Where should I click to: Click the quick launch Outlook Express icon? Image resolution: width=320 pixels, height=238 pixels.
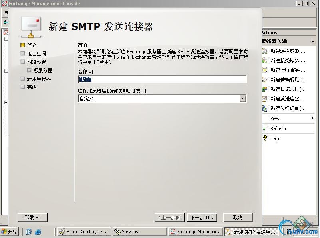point(28,232)
